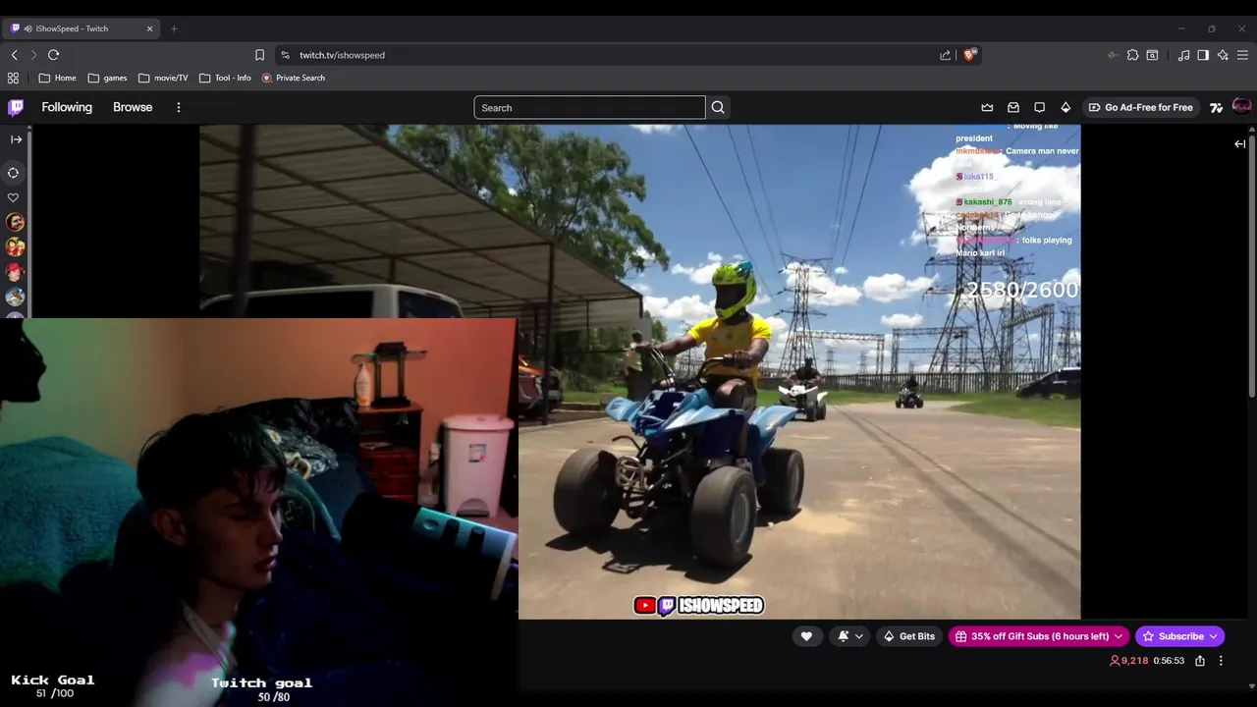Click the page vertical scrollbar

tap(1252, 265)
